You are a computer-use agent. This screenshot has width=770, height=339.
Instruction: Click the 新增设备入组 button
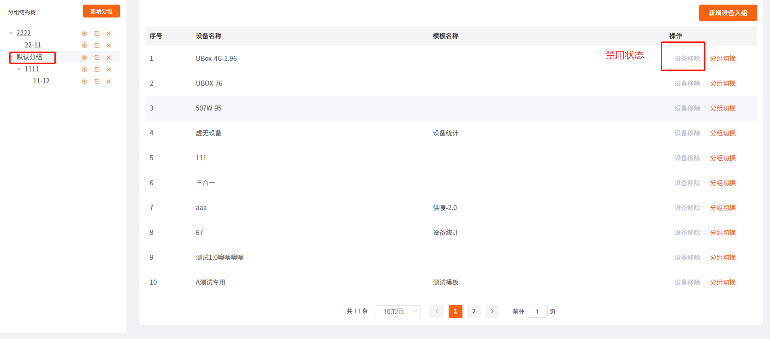pyautogui.click(x=728, y=13)
